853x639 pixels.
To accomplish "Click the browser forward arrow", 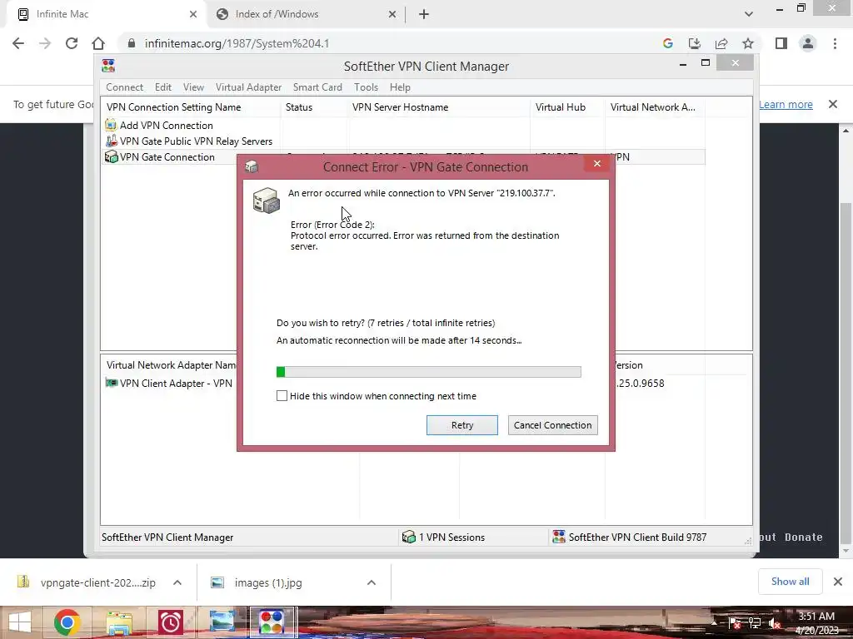I will [x=45, y=43].
